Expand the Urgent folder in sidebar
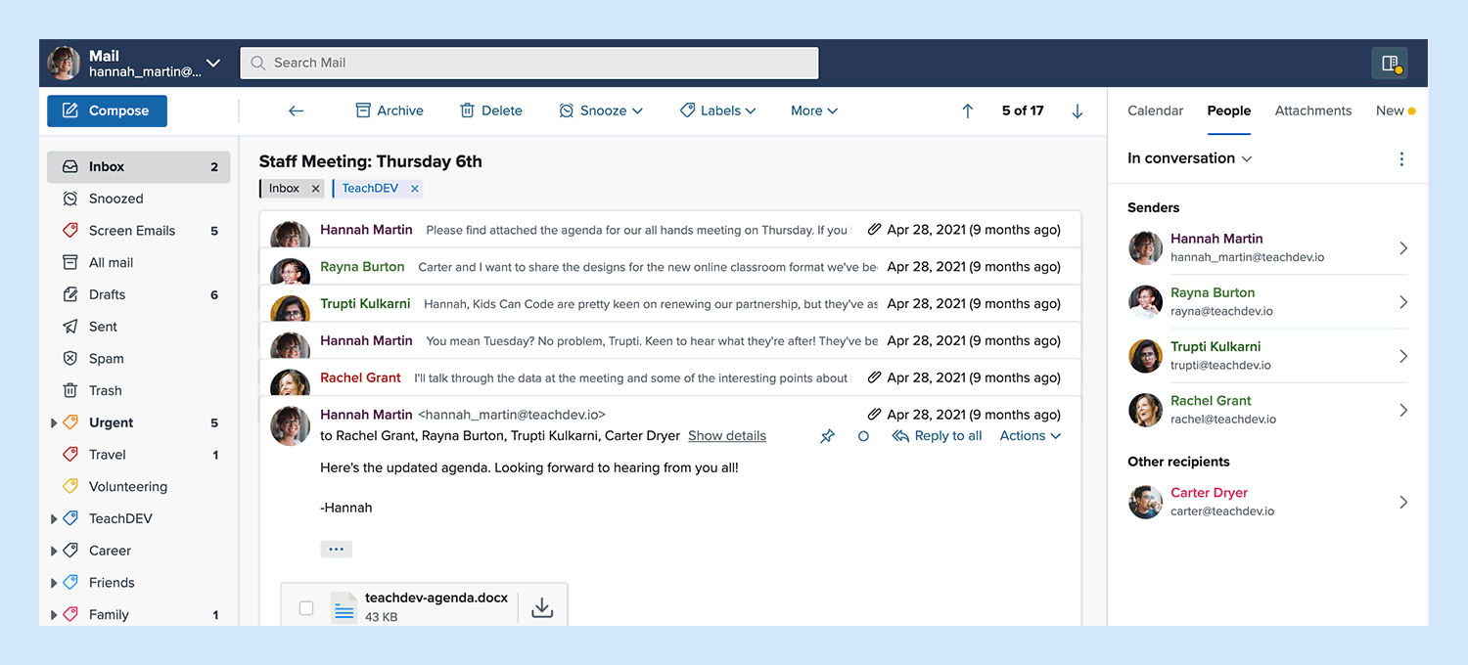The width and height of the screenshot is (1468, 665). (x=54, y=423)
